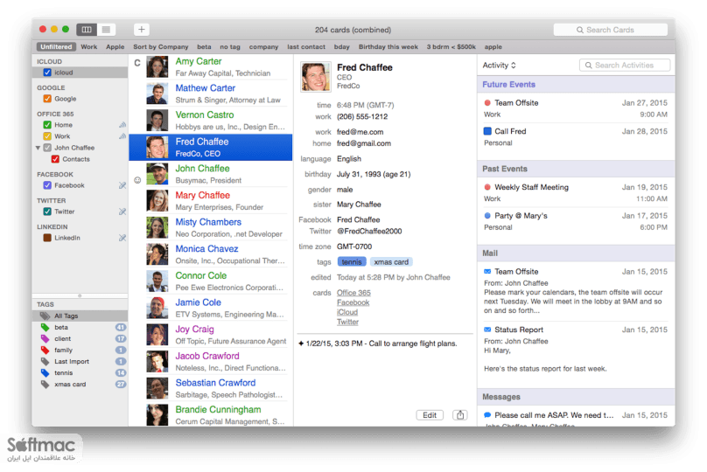Screen dimensions: 707x472
Task: Switch to column view layout
Action: (x=87, y=30)
